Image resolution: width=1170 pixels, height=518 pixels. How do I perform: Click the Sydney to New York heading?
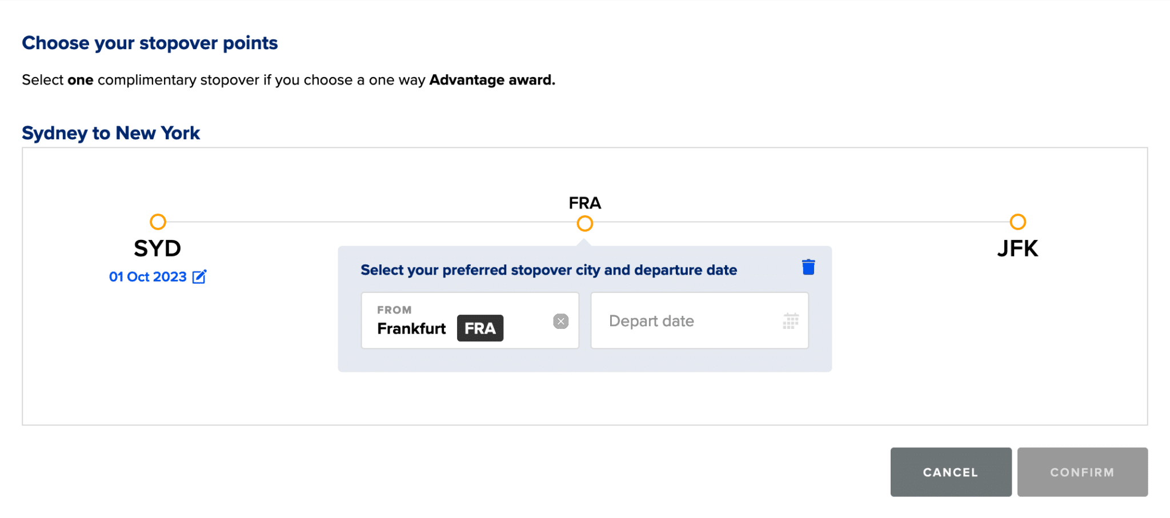click(x=111, y=133)
